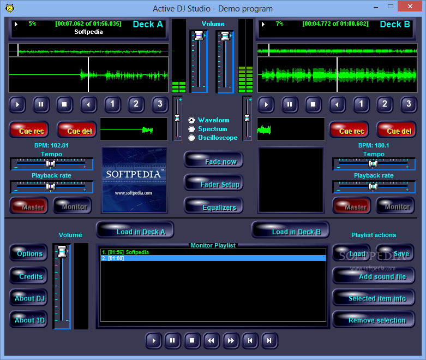The width and height of the screenshot is (426, 360).
Task: Select playlist item 1 Softpedia
Action: coord(213,252)
